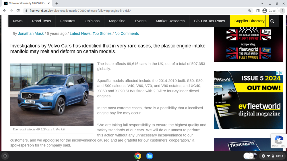The width and height of the screenshot is (287, 161).
Task: Open the recent screenshots tray preview
Action: coord(250,156)
